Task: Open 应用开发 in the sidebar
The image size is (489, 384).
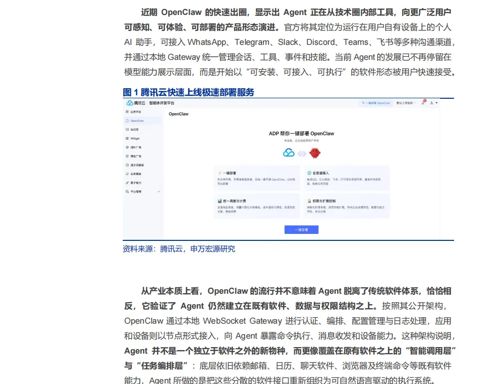Action: click(136, 112)
